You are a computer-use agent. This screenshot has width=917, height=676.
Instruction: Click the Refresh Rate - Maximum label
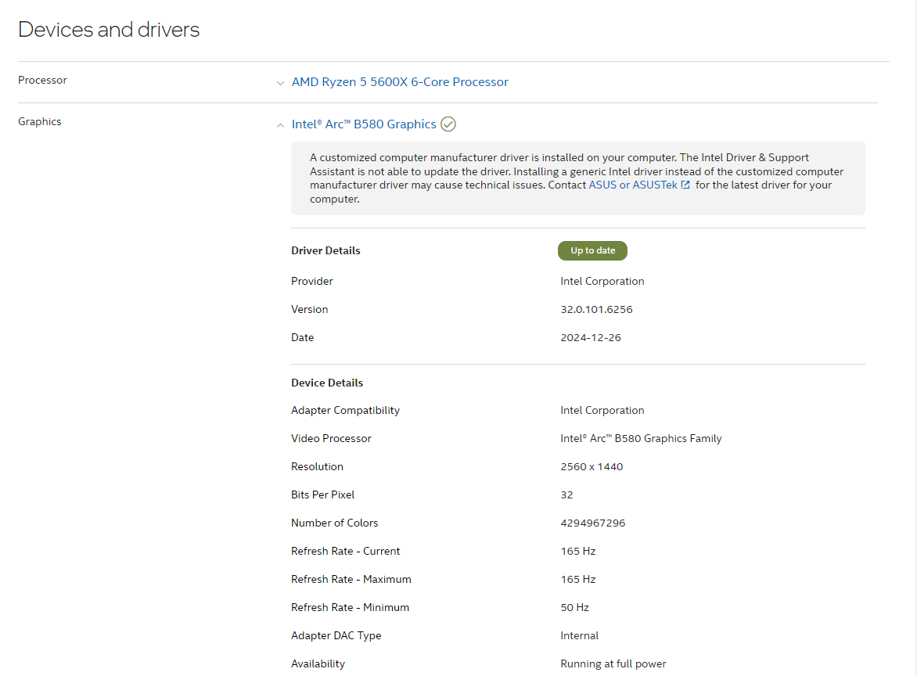(351, 579)
